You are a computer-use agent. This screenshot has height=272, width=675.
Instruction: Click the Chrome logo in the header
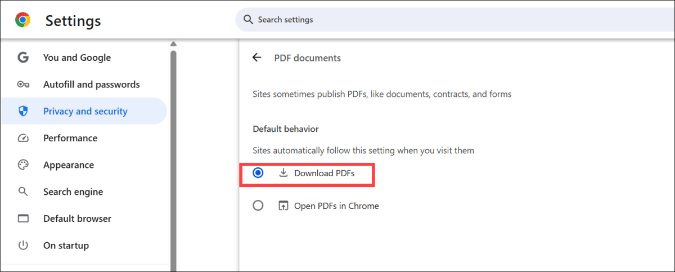point(22,21)
